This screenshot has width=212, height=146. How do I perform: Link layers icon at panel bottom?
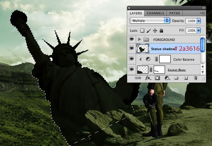138,78
